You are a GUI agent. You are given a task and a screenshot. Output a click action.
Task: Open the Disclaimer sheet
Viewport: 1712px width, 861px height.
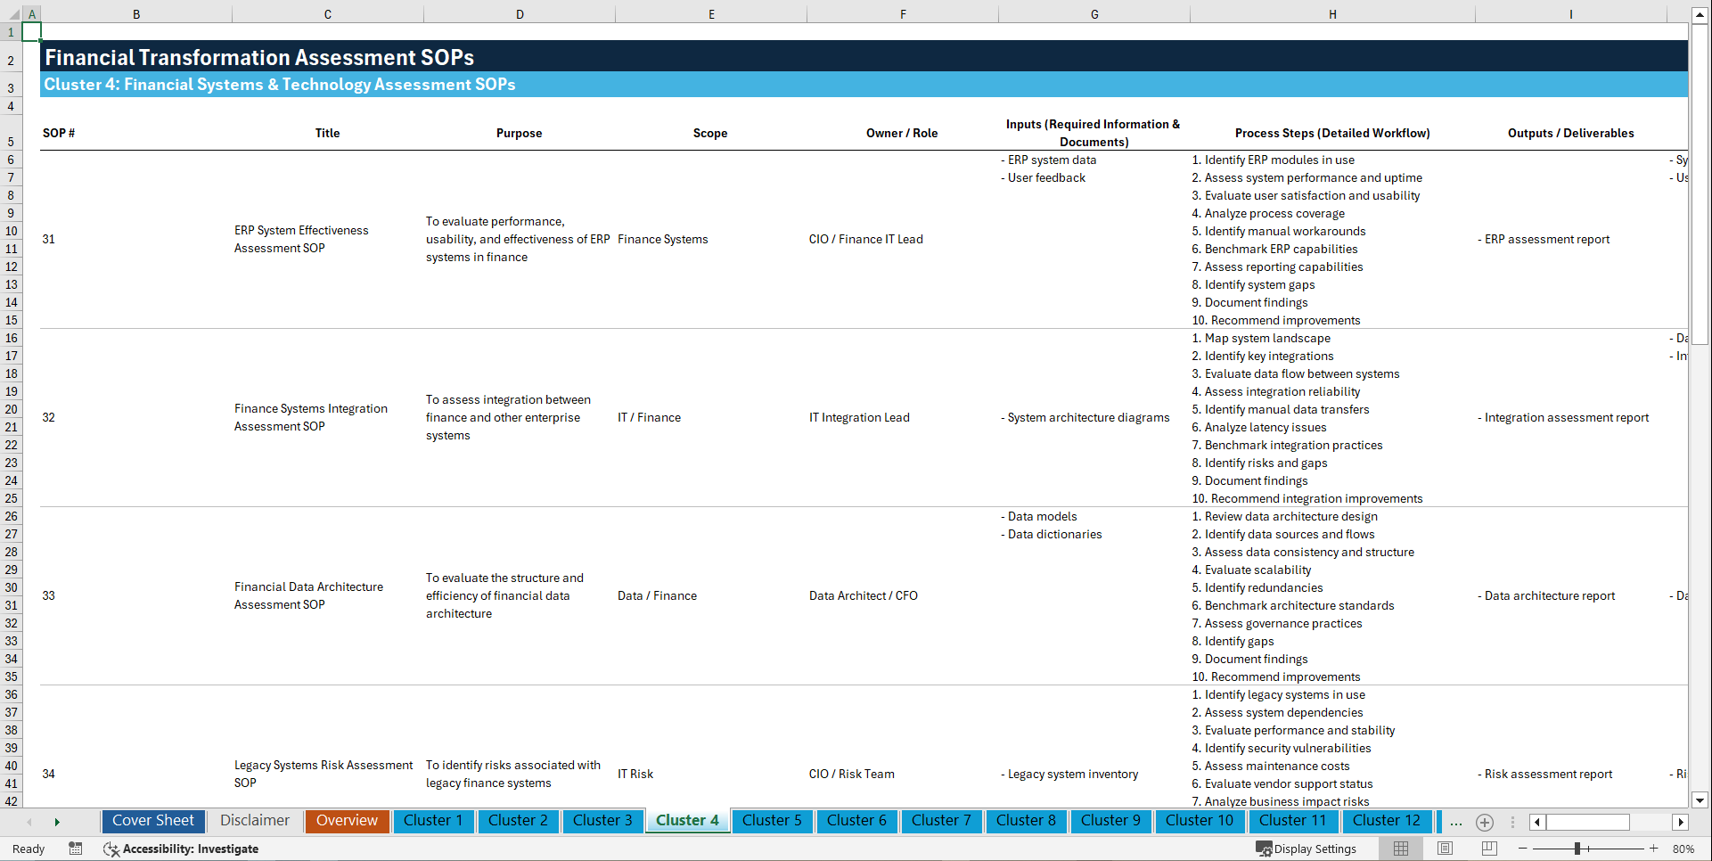[x=254, y=821]
